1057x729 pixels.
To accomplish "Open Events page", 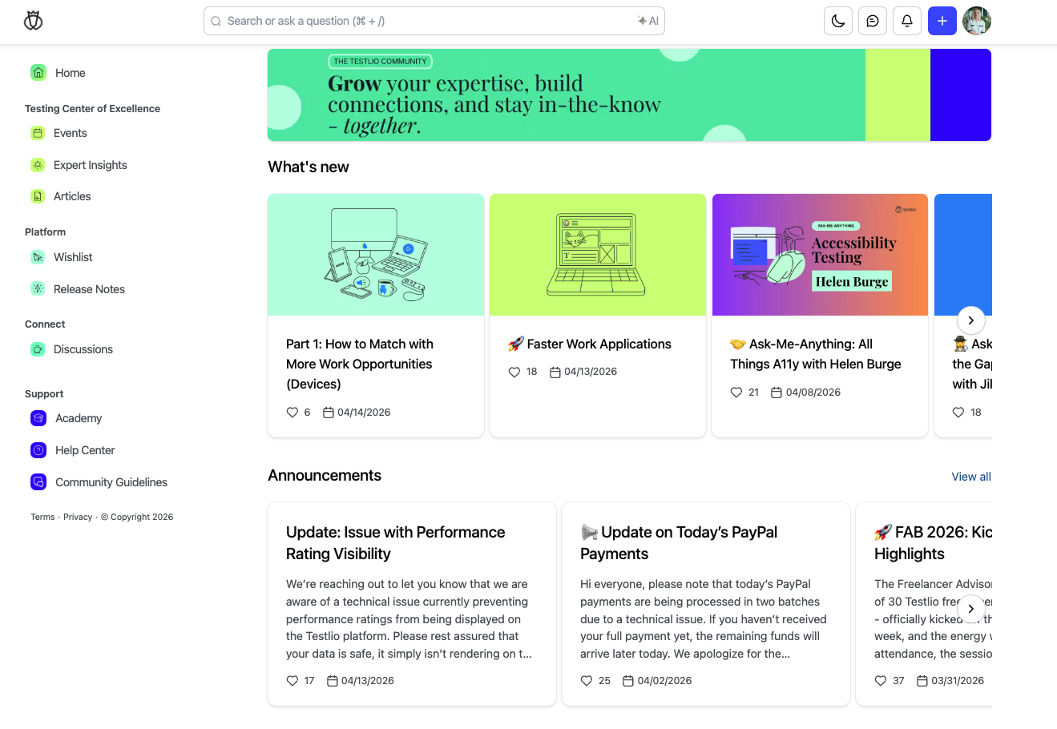I will [x=70, y=133].
